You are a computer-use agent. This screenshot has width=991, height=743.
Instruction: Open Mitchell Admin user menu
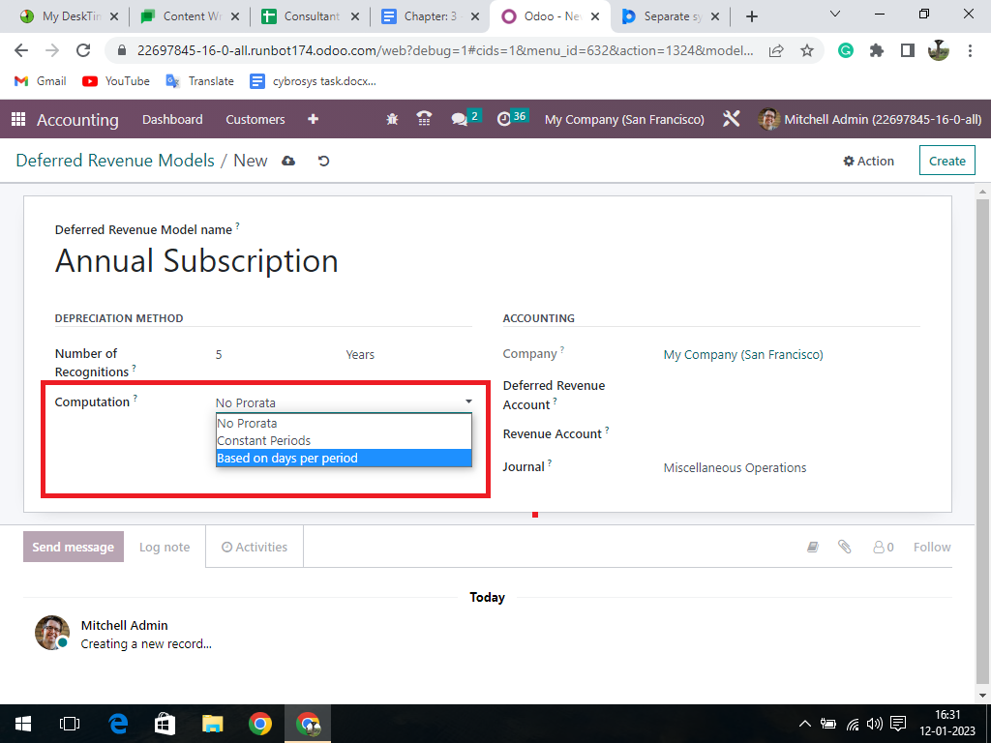870,119
